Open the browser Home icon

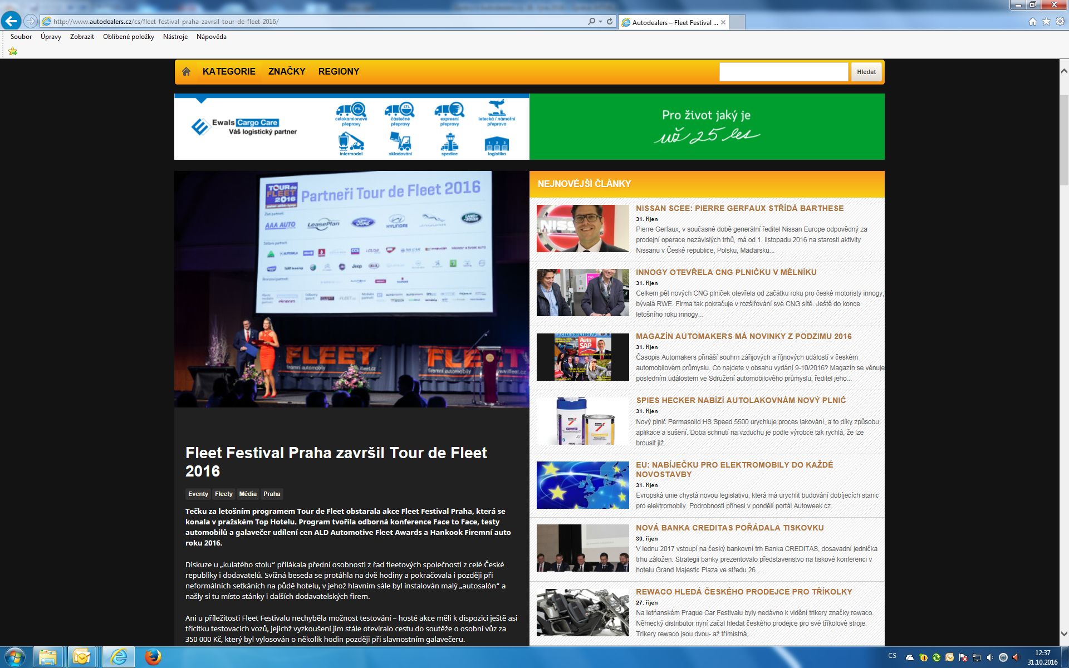(1033, 22)
